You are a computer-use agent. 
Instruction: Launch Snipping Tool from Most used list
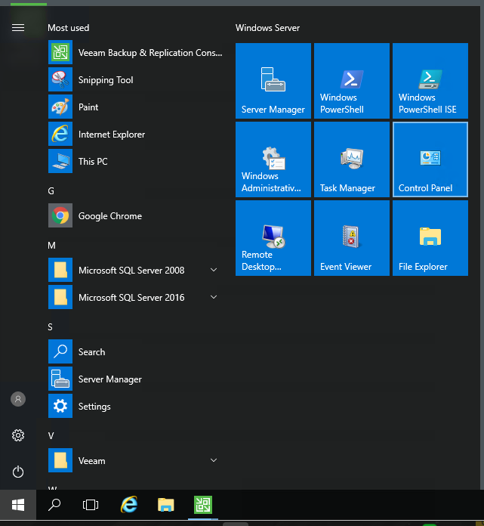[135, 79]
